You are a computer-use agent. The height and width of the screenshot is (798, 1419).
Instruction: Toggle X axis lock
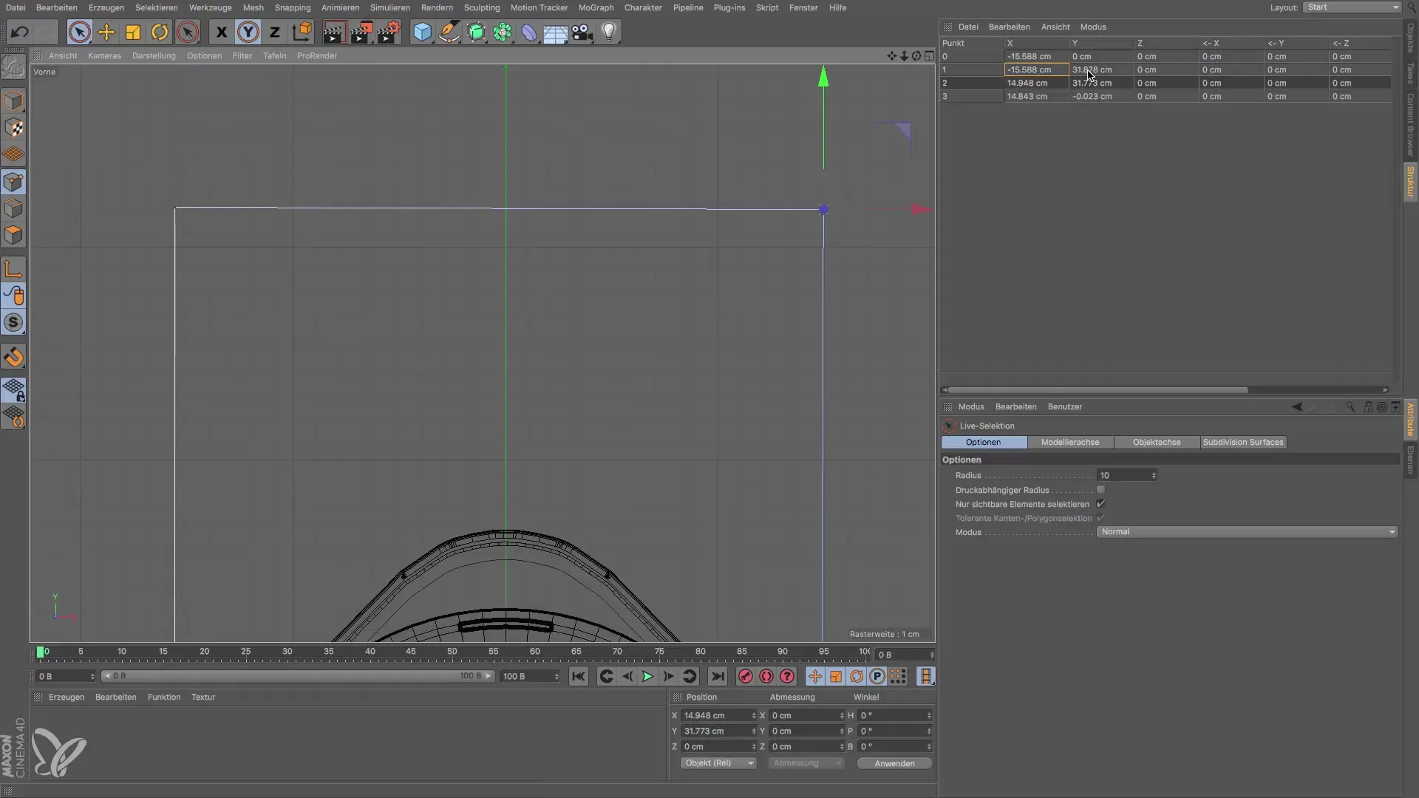(x=221, y=33)
